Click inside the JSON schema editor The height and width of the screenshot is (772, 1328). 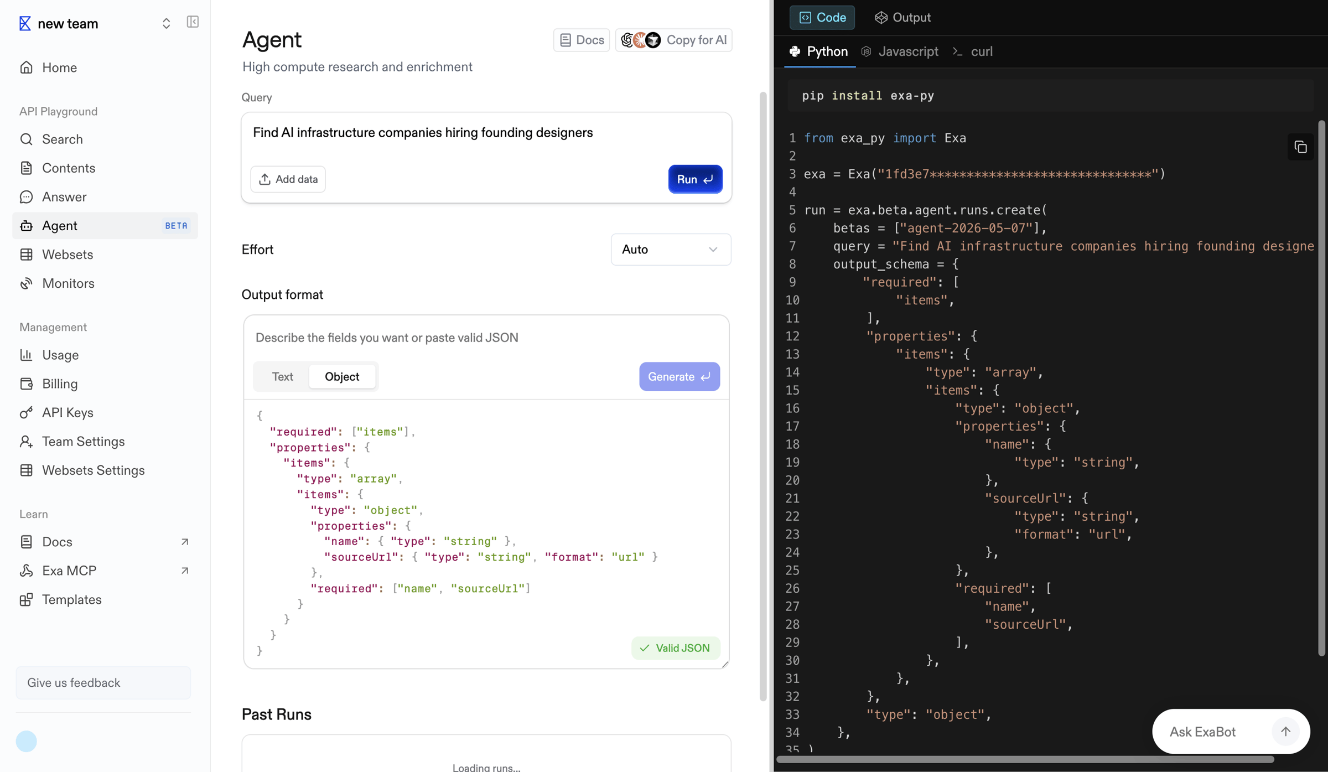(486, 533)
